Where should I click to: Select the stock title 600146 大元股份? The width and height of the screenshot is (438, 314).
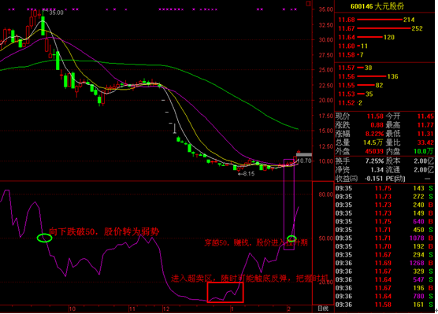tap(377, 6)
